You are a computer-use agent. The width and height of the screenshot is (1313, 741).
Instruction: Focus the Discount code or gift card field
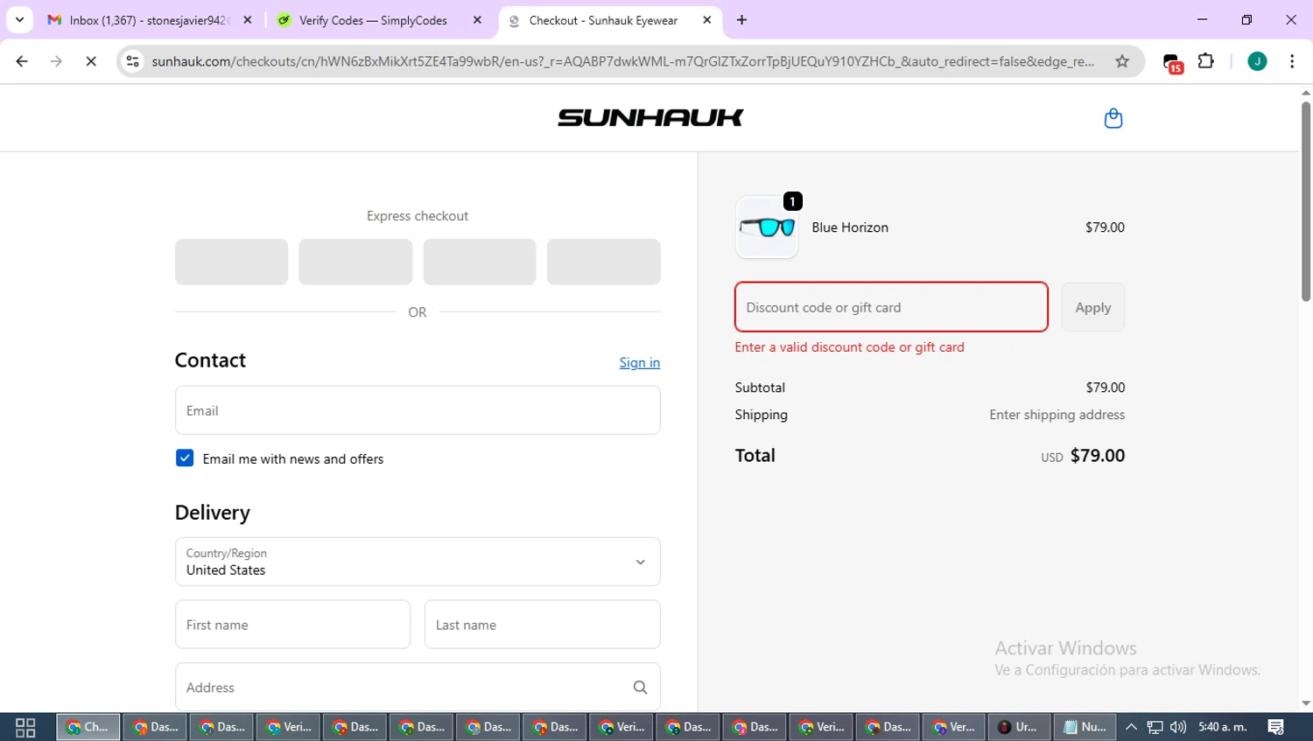(x=891, y=307)
